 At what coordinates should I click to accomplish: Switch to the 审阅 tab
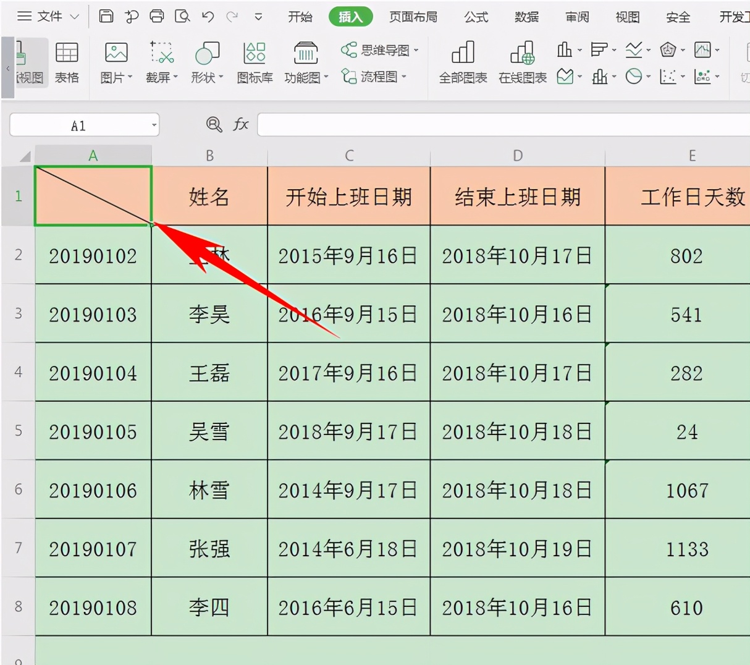click(x=577, y=17)
